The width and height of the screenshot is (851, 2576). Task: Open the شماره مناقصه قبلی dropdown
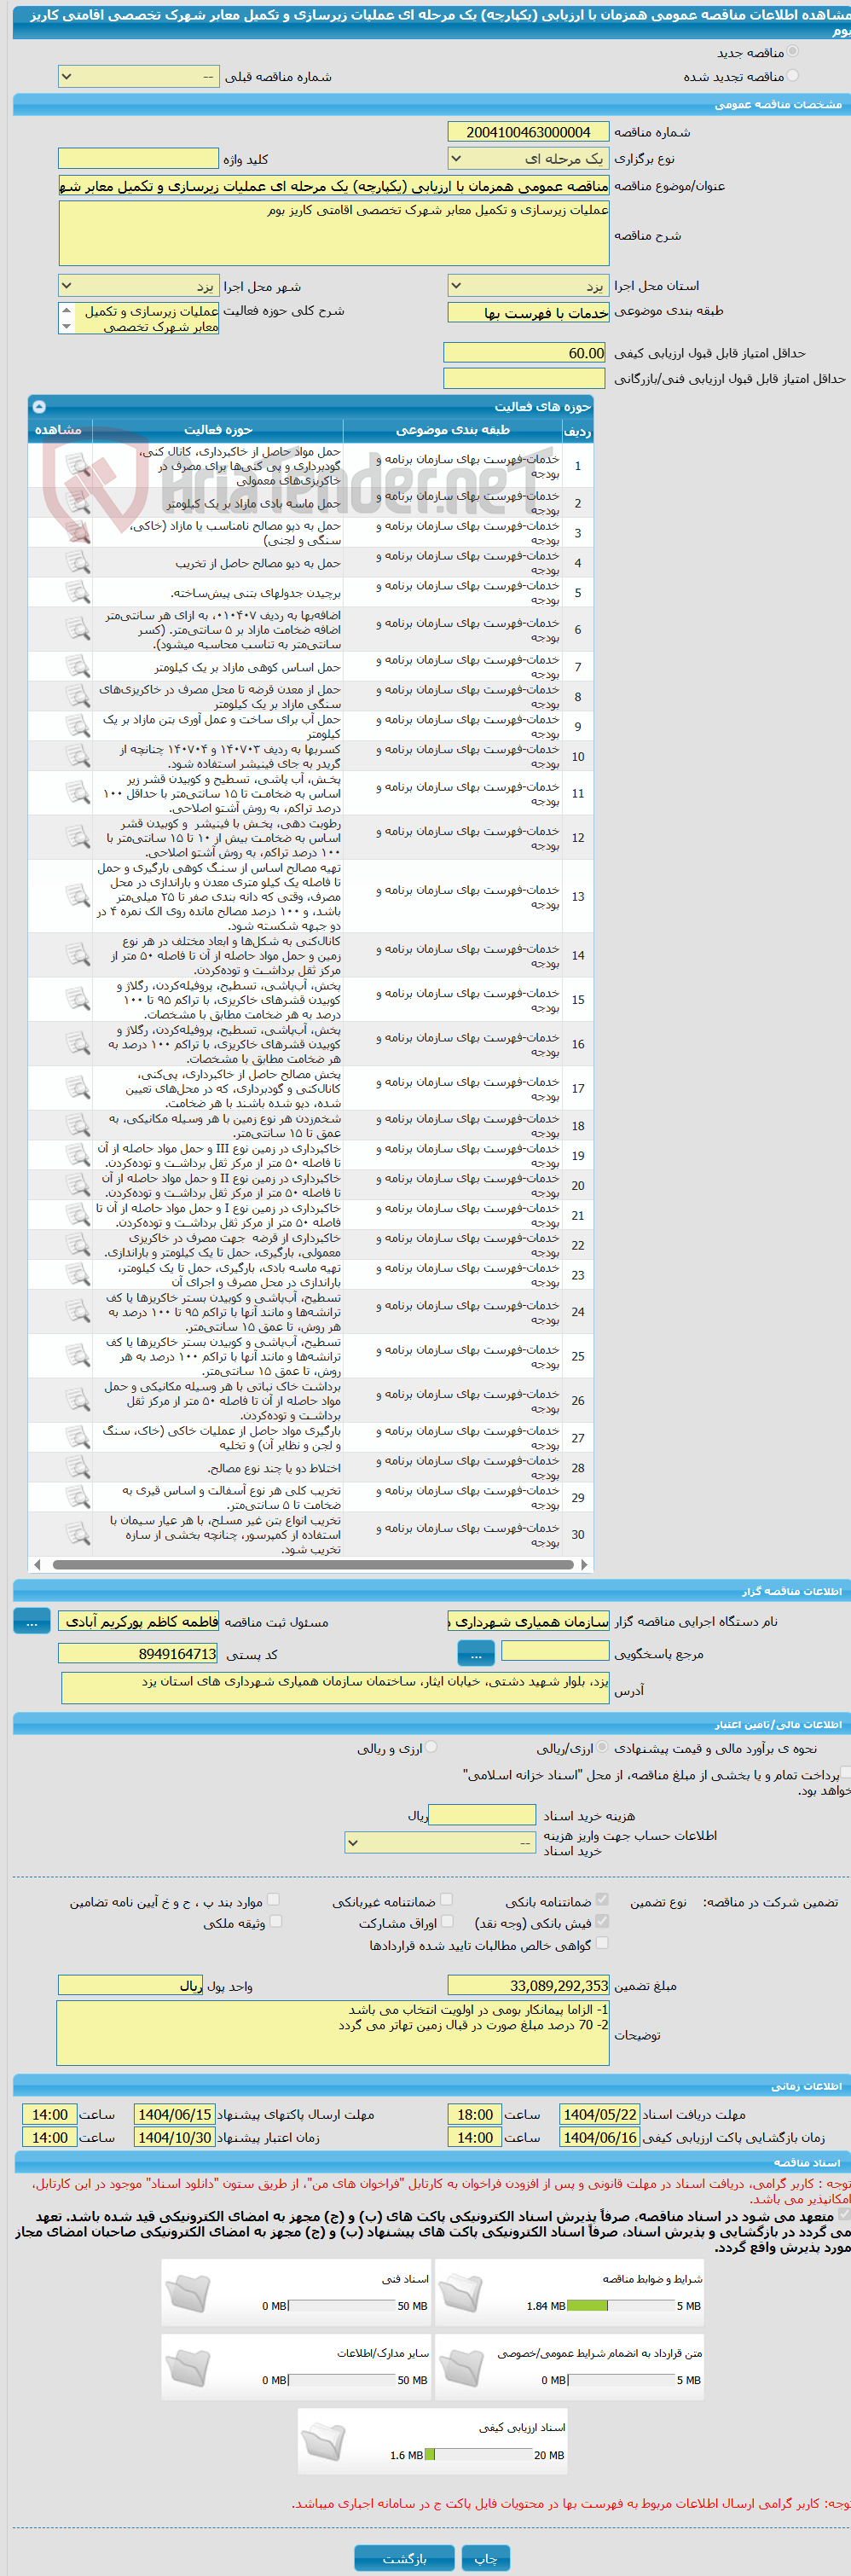tap(139, 77)
